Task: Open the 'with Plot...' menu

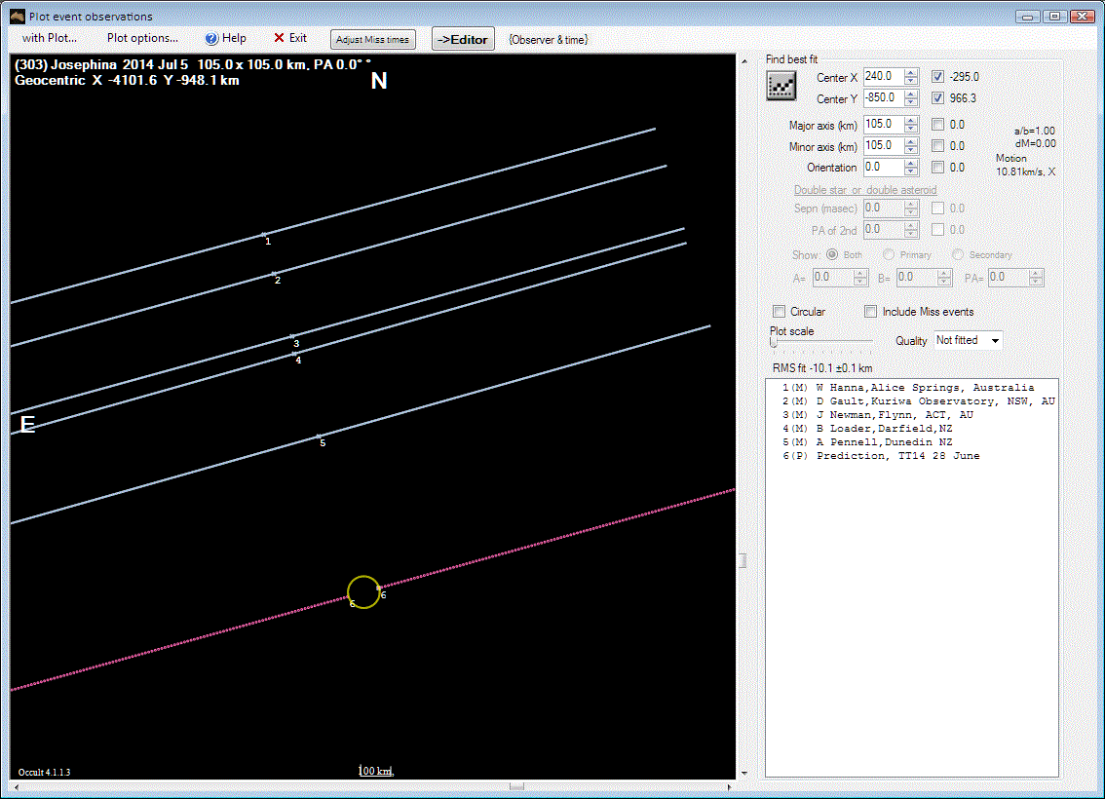Action: (50, 38)
